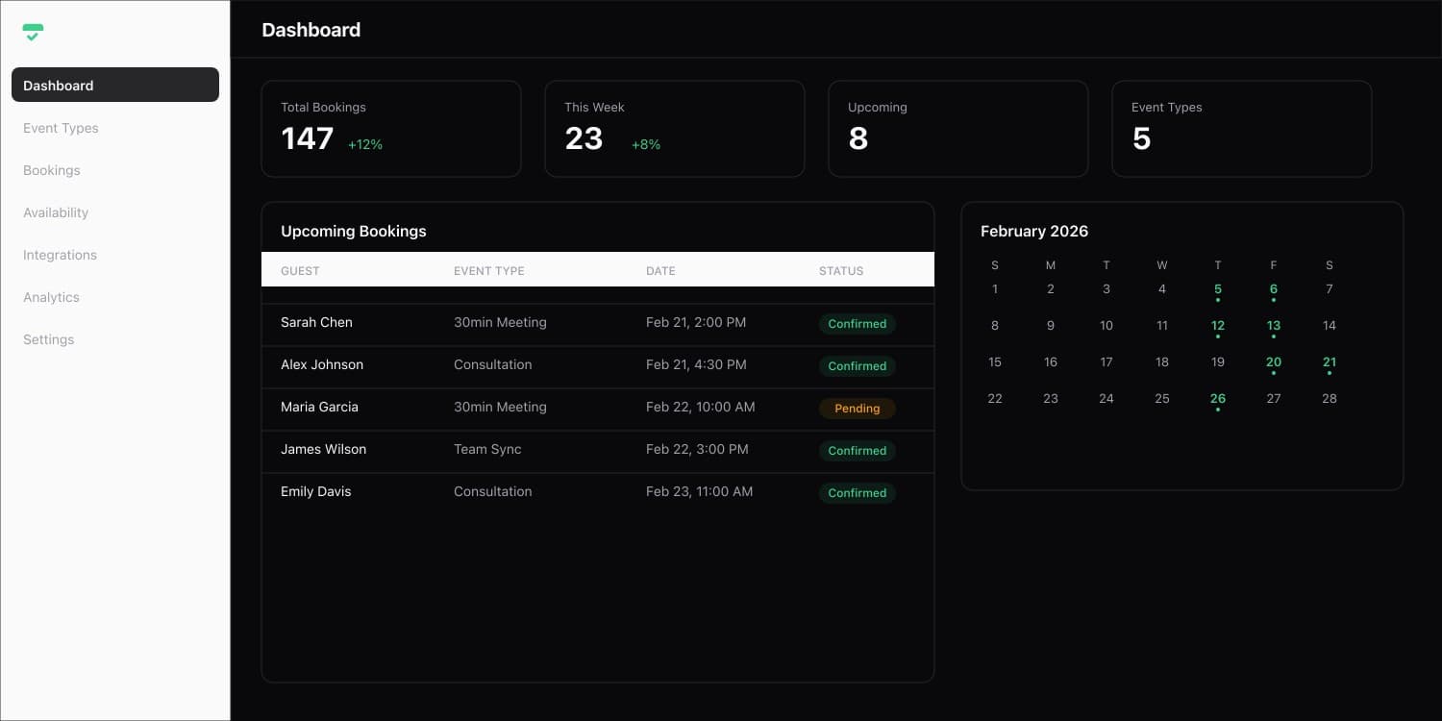Click Alex Johnson's Confirmed status badge

point(857,366)
